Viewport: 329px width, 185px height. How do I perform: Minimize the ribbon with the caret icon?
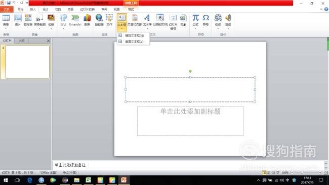click(x=321, y=9)
